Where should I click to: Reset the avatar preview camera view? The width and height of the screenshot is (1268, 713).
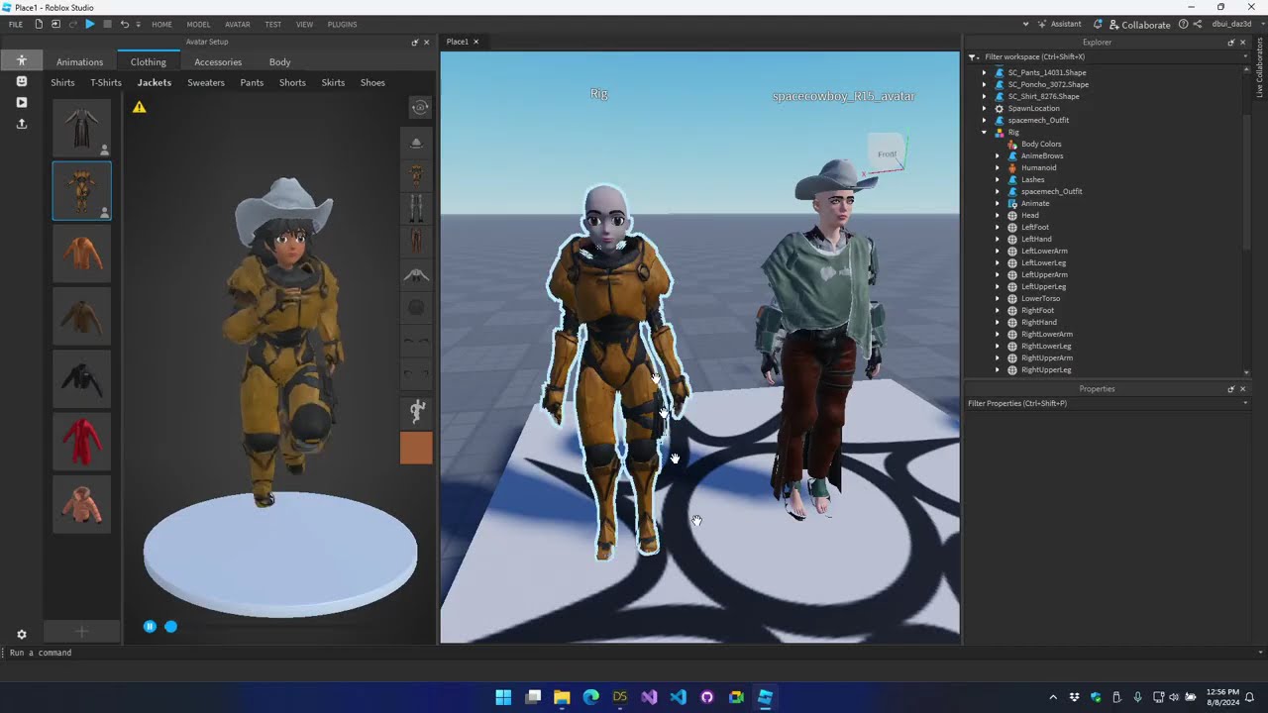pyautogui.click(x=420, y=107)
